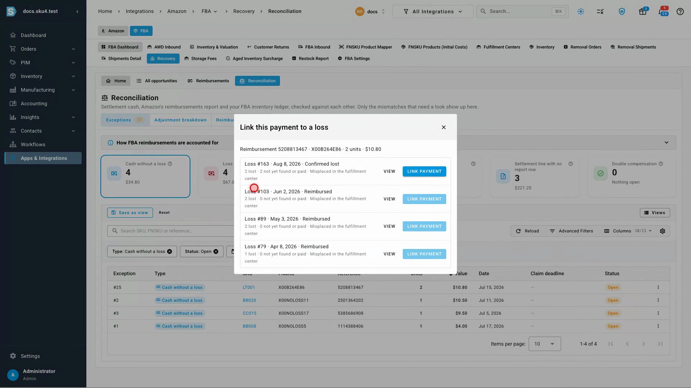Open the Items per page dropdown
The height and width of the screenshot is (388, 691).
point(545,344)
